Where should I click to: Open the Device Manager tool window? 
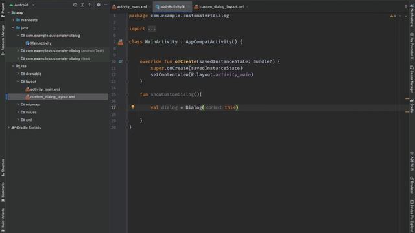pos(412,79)
